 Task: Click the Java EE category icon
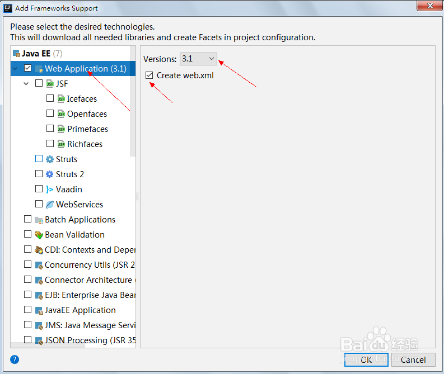pos(16,54)
